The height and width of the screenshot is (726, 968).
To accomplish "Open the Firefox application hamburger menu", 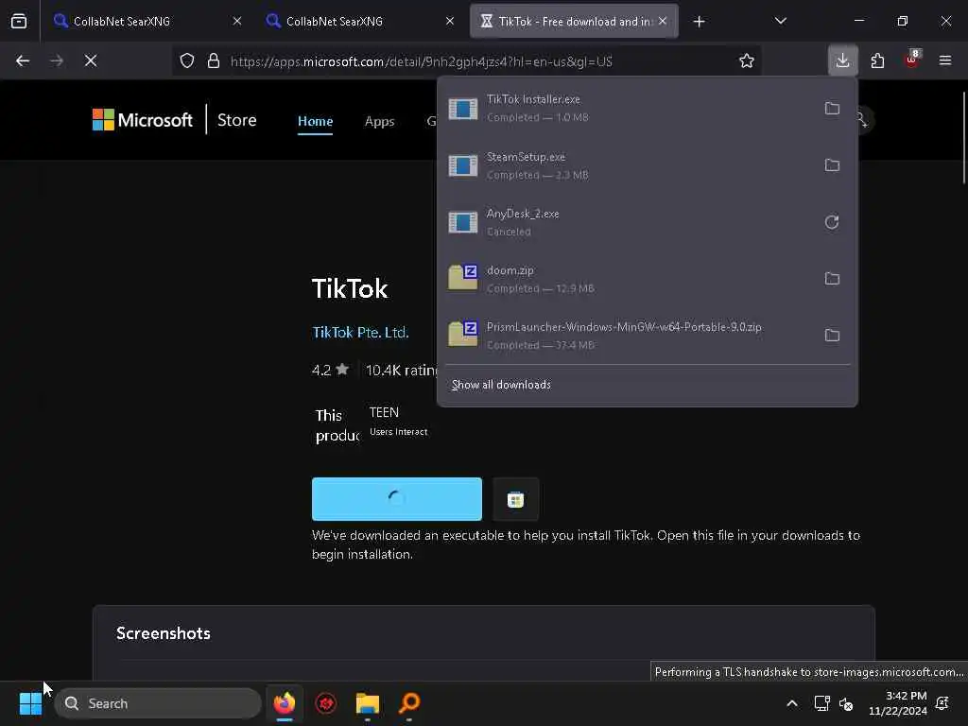I will pyautogui.click(x=945, y=60).
